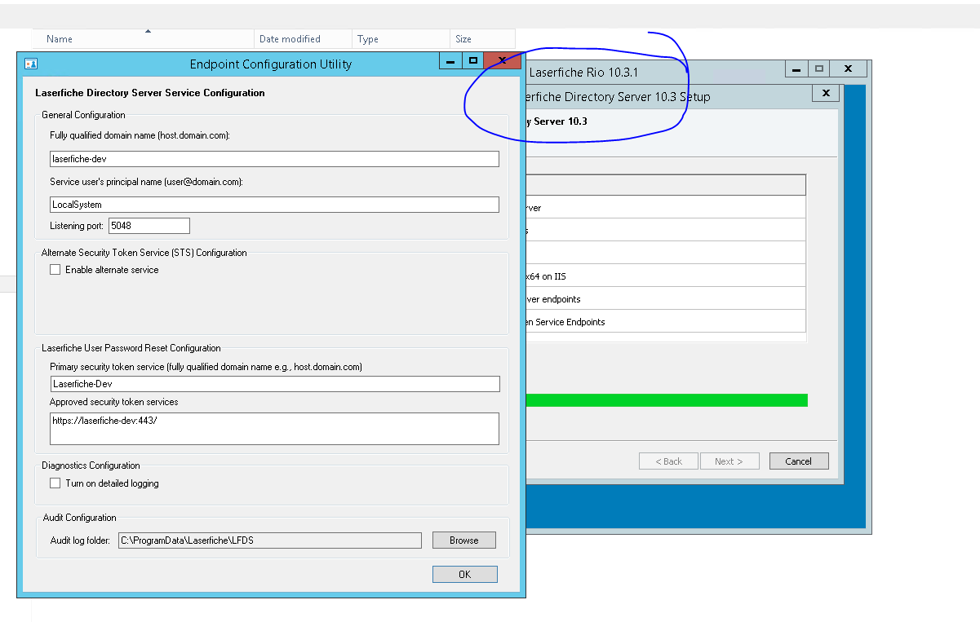
Task: Click the 'Laserfiche Directory Server Service Configuration' heading
Action: coord(150,93)
